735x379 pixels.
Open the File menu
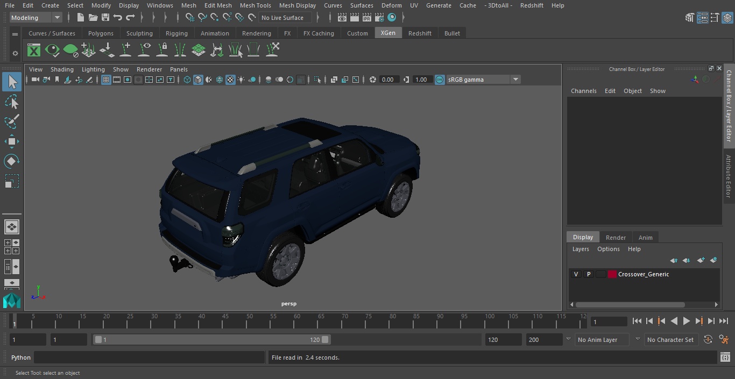click(x=10, y=5)
